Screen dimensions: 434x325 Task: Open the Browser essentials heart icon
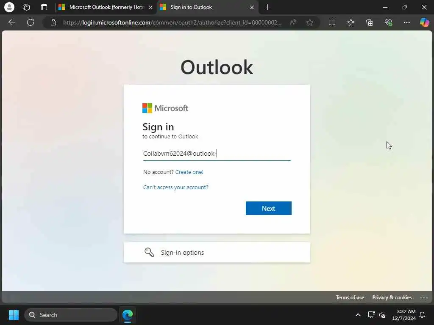(388, 22)
